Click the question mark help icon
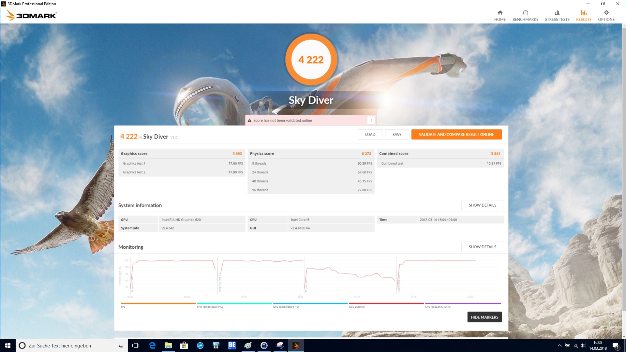The image size is (626, 352). click(371, 120)
